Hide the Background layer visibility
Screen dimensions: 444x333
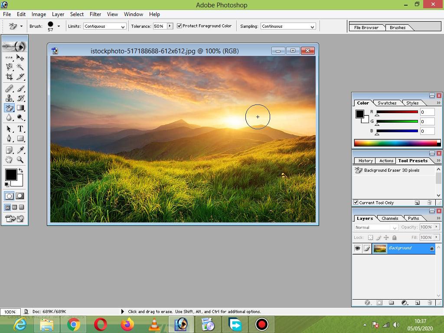coord(357,248)
